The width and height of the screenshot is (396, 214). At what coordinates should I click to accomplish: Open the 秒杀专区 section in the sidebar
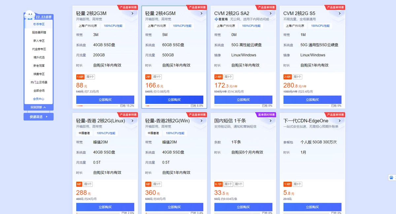(39, 24)
